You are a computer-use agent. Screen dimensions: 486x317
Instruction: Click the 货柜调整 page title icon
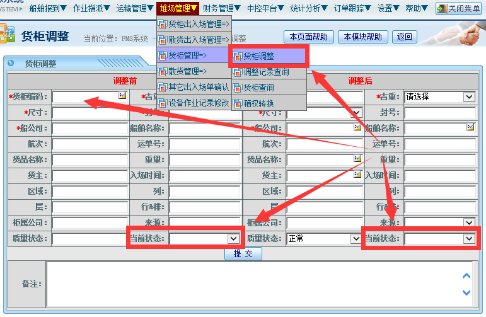tap(8, 35)
